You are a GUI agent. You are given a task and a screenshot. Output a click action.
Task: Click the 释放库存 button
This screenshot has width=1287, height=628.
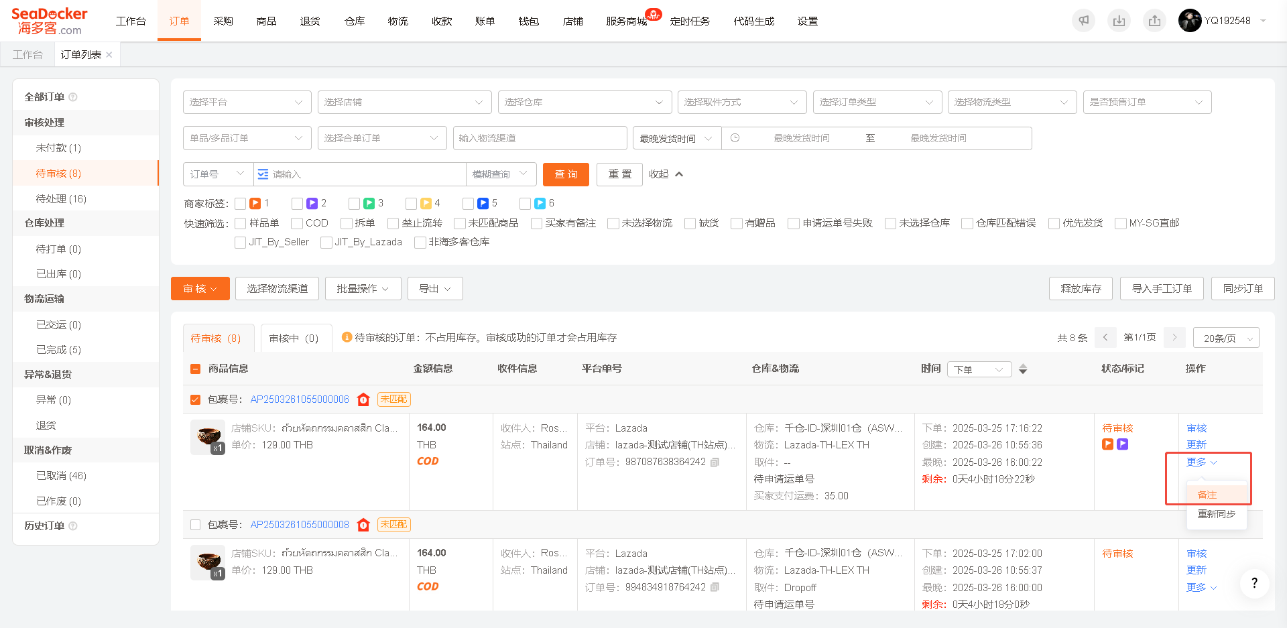[1081, 289]
